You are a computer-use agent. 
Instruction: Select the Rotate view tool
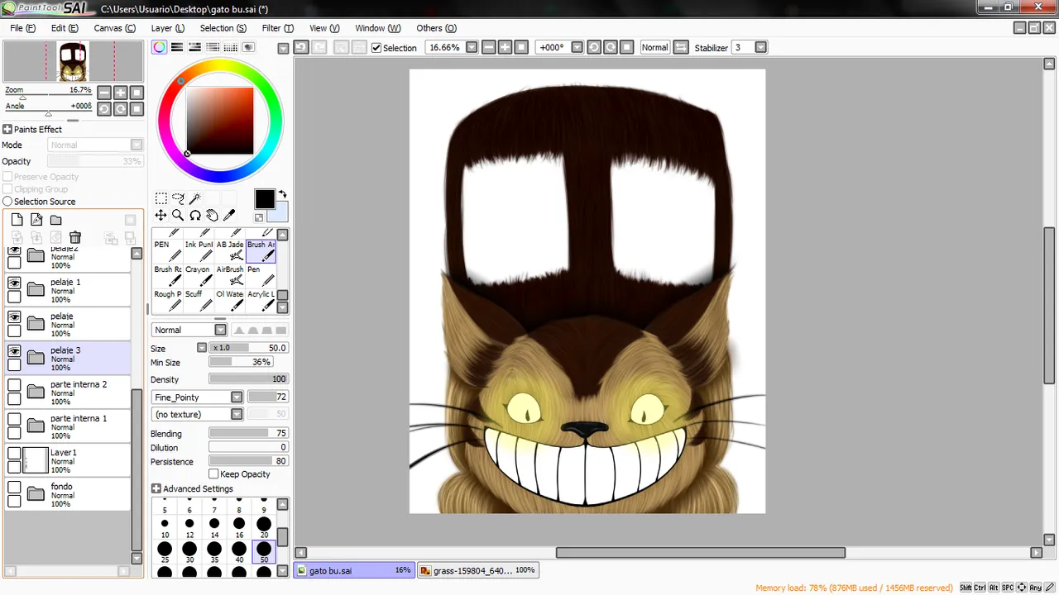(195, 215)
